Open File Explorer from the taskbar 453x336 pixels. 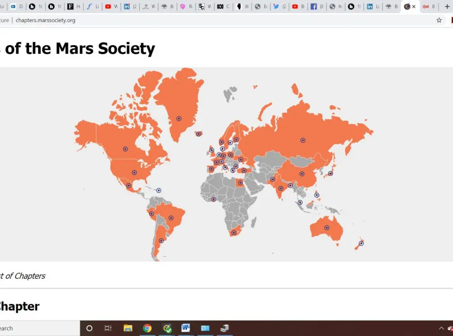128,328
